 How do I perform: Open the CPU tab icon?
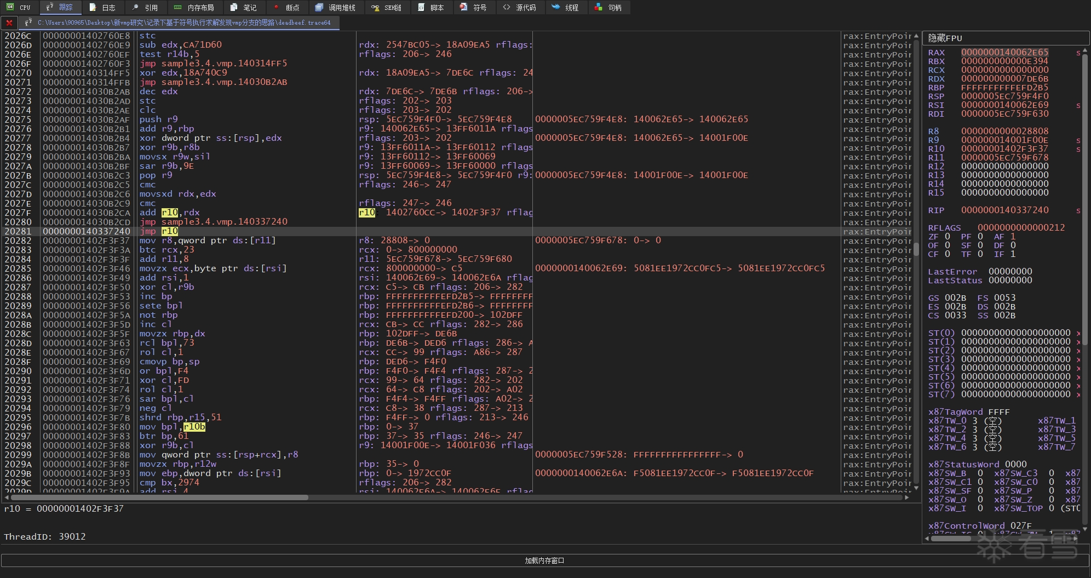[x=10, y=7]
